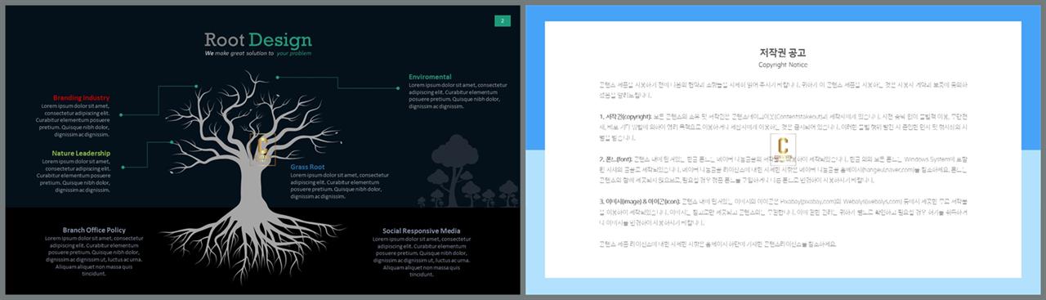
Task: Select paragraph 1 저작권(copyright) text
Action: (783, 127)
